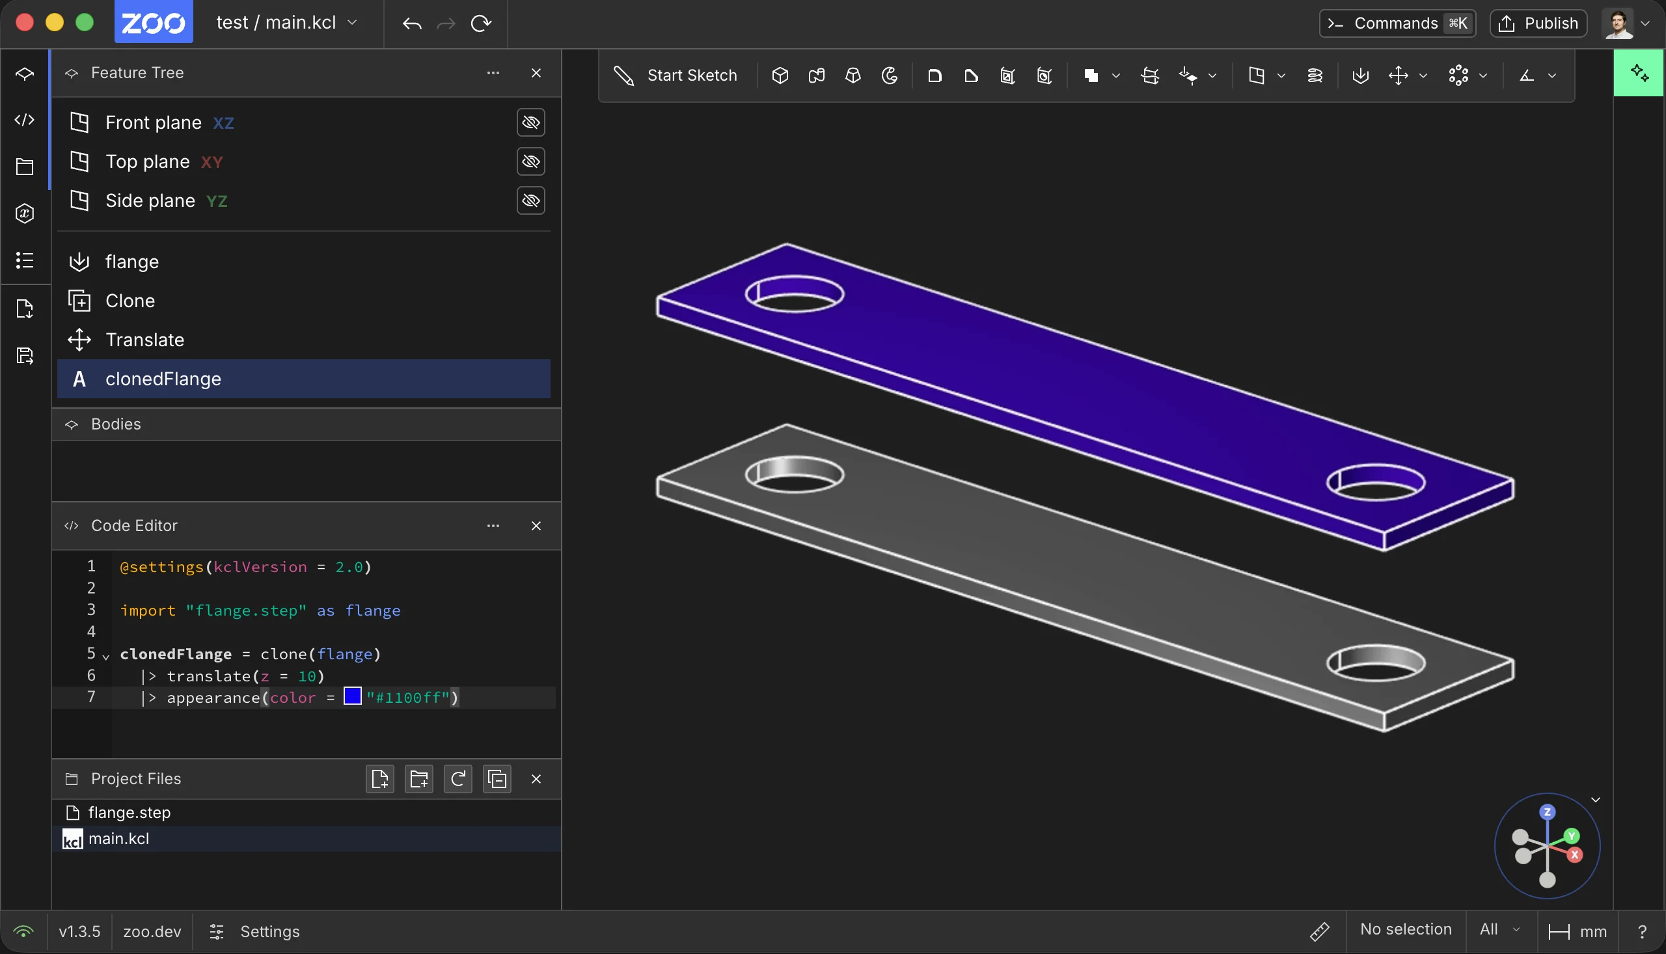The width and height of the screenshot is (1666, 954).
Task: Open flange.step in Project Files
Action: click(306, 813)
